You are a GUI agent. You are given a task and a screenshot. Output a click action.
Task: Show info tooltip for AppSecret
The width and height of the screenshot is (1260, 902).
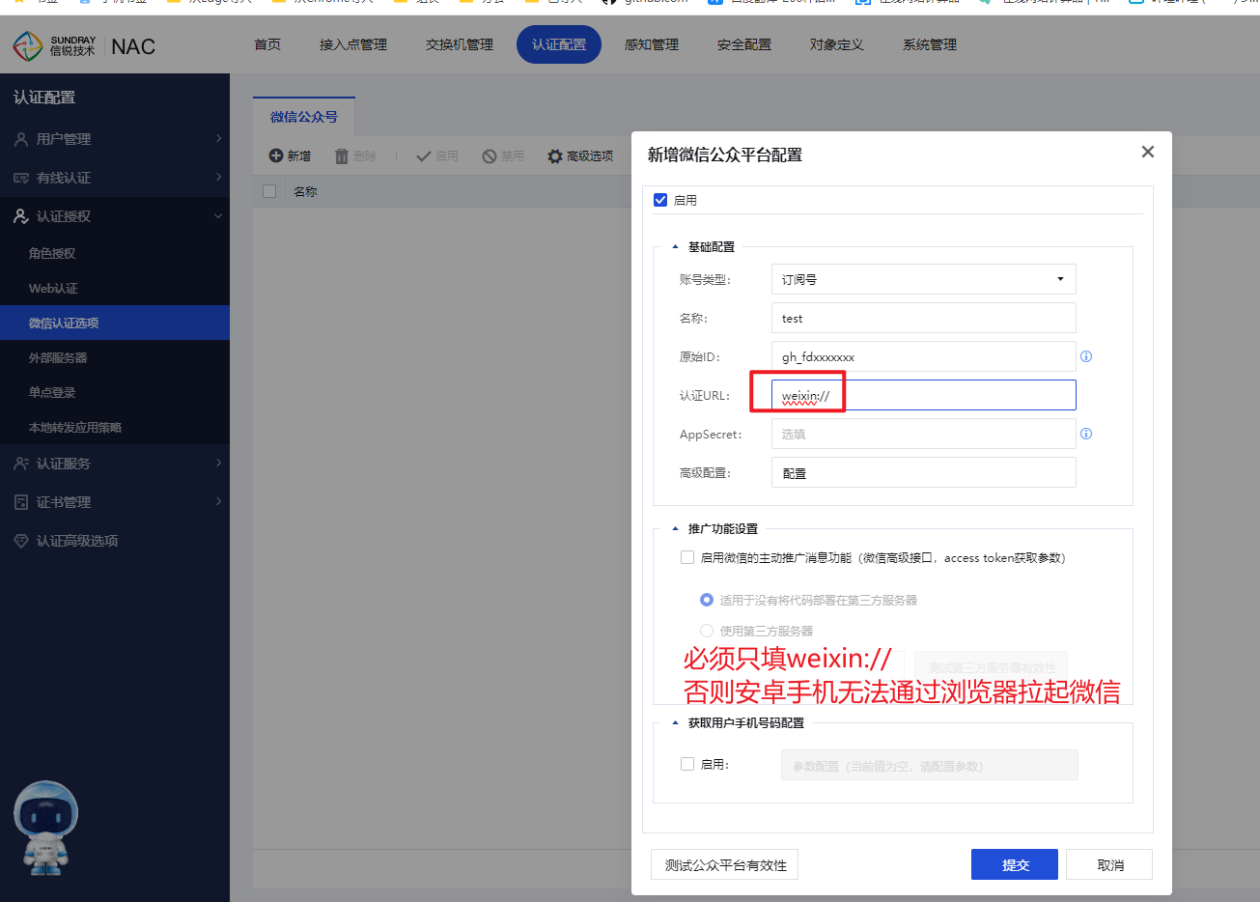(1086, 434)
